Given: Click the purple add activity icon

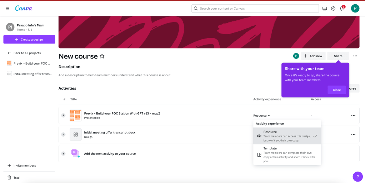Looking at the screenshot, I should click(75, 153).
